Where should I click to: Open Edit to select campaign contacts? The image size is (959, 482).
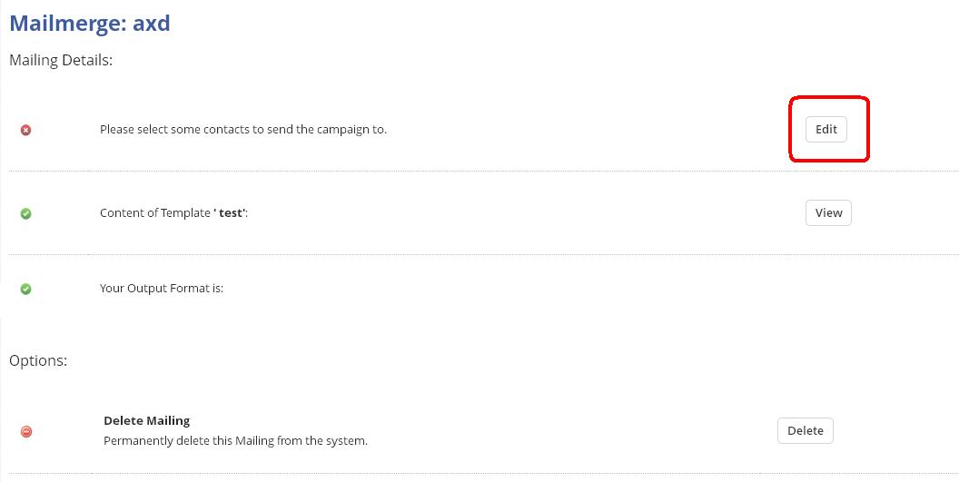[x=826, y=129]
